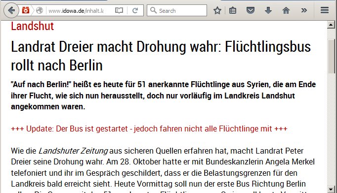Open the Firefox hamburger menu
This screenshot has width=337, height=193.
click(324, 10)
